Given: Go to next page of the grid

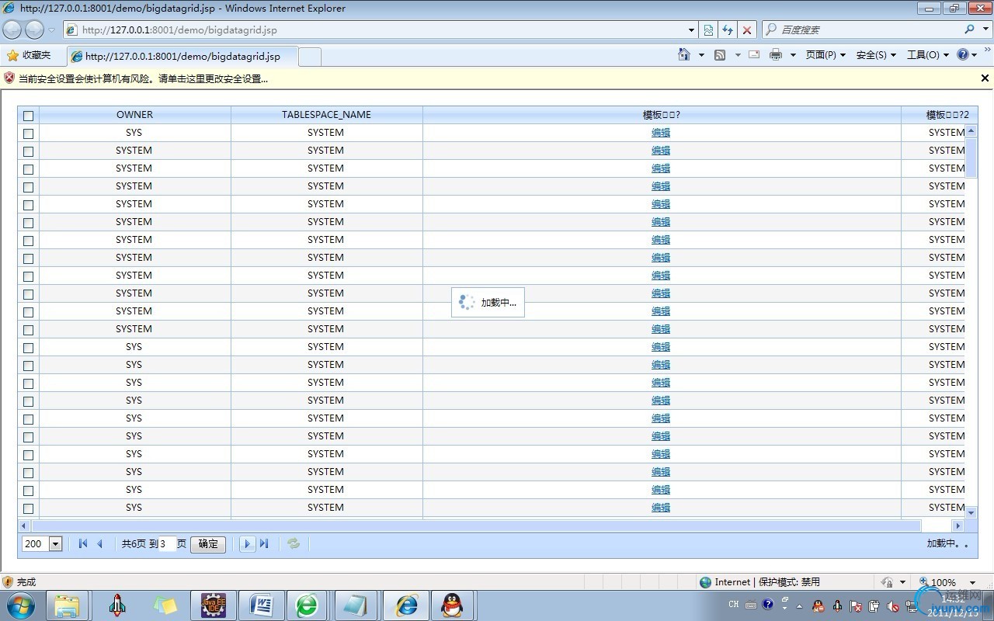Looking at the screenshot, I should point(247,543).
